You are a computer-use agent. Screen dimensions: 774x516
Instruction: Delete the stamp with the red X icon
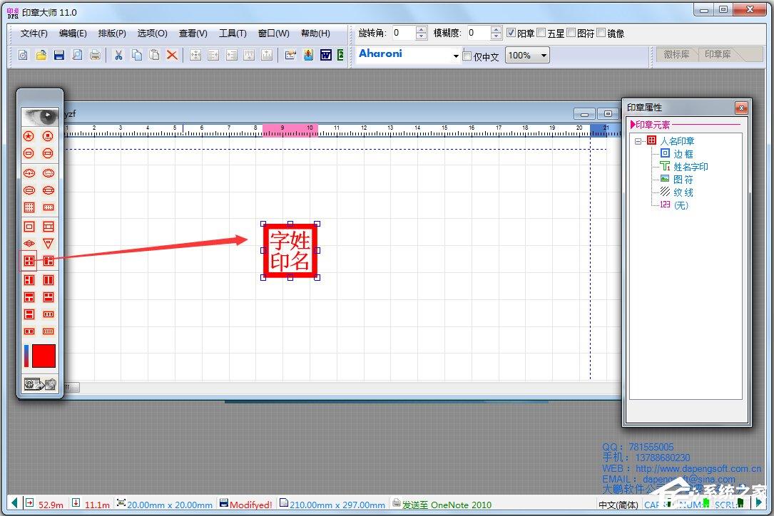point(172,56)
